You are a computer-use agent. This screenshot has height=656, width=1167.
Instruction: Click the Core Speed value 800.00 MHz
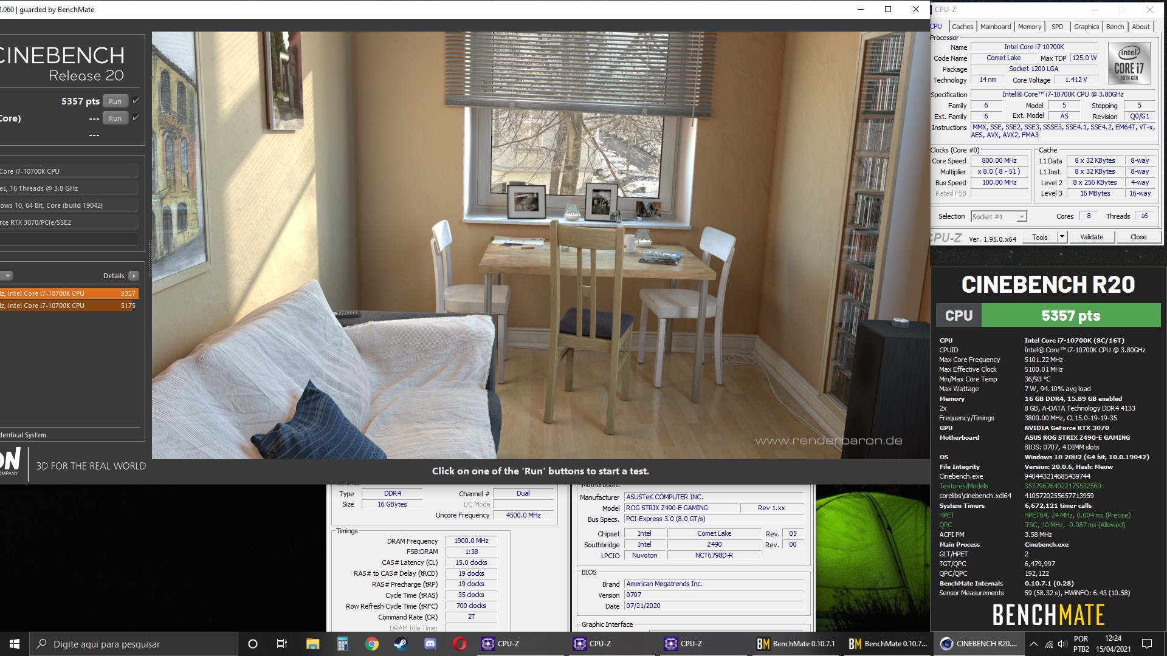coord(999,160)
